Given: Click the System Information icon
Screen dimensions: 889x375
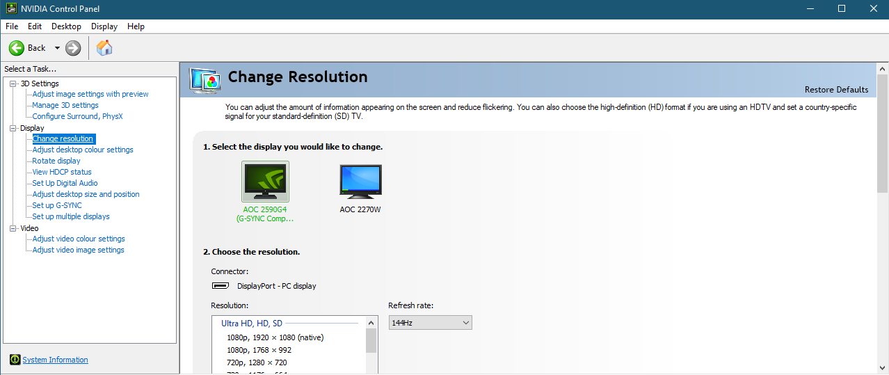Looking at the screenshot, I should pyautogui.click(x=15, y=360).
